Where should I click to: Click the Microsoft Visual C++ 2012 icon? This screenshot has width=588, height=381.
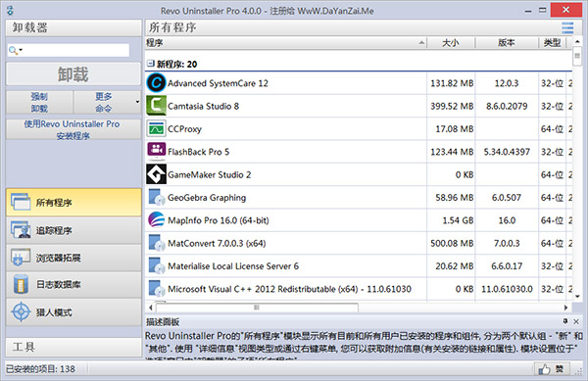pyautogui.click(x=157, y=289)
